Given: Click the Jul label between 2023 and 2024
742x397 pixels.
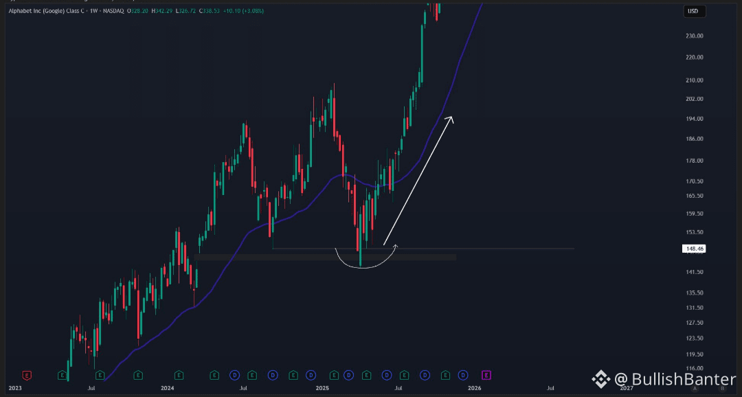Looking at the screenshot, I should pos(91,389).
